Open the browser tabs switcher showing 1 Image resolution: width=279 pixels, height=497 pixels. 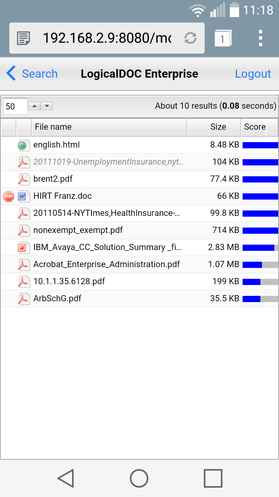(222, 38)
